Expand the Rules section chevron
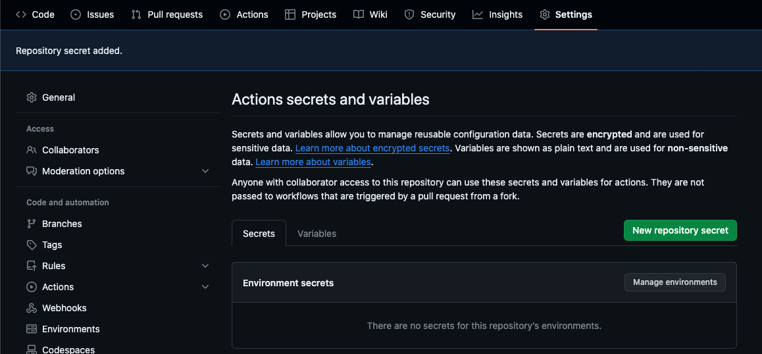Image resolution: width=762 pixels, height=354 pixels. click(x=205, y=266)
